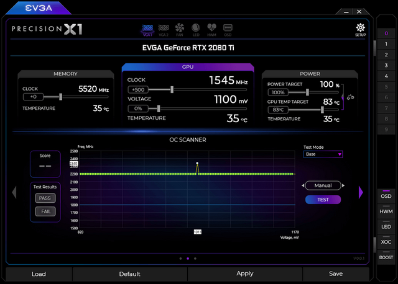The image size is (398, 284).
Task: Toggle HWM in the right sidebar
Action: coord(386,211)
